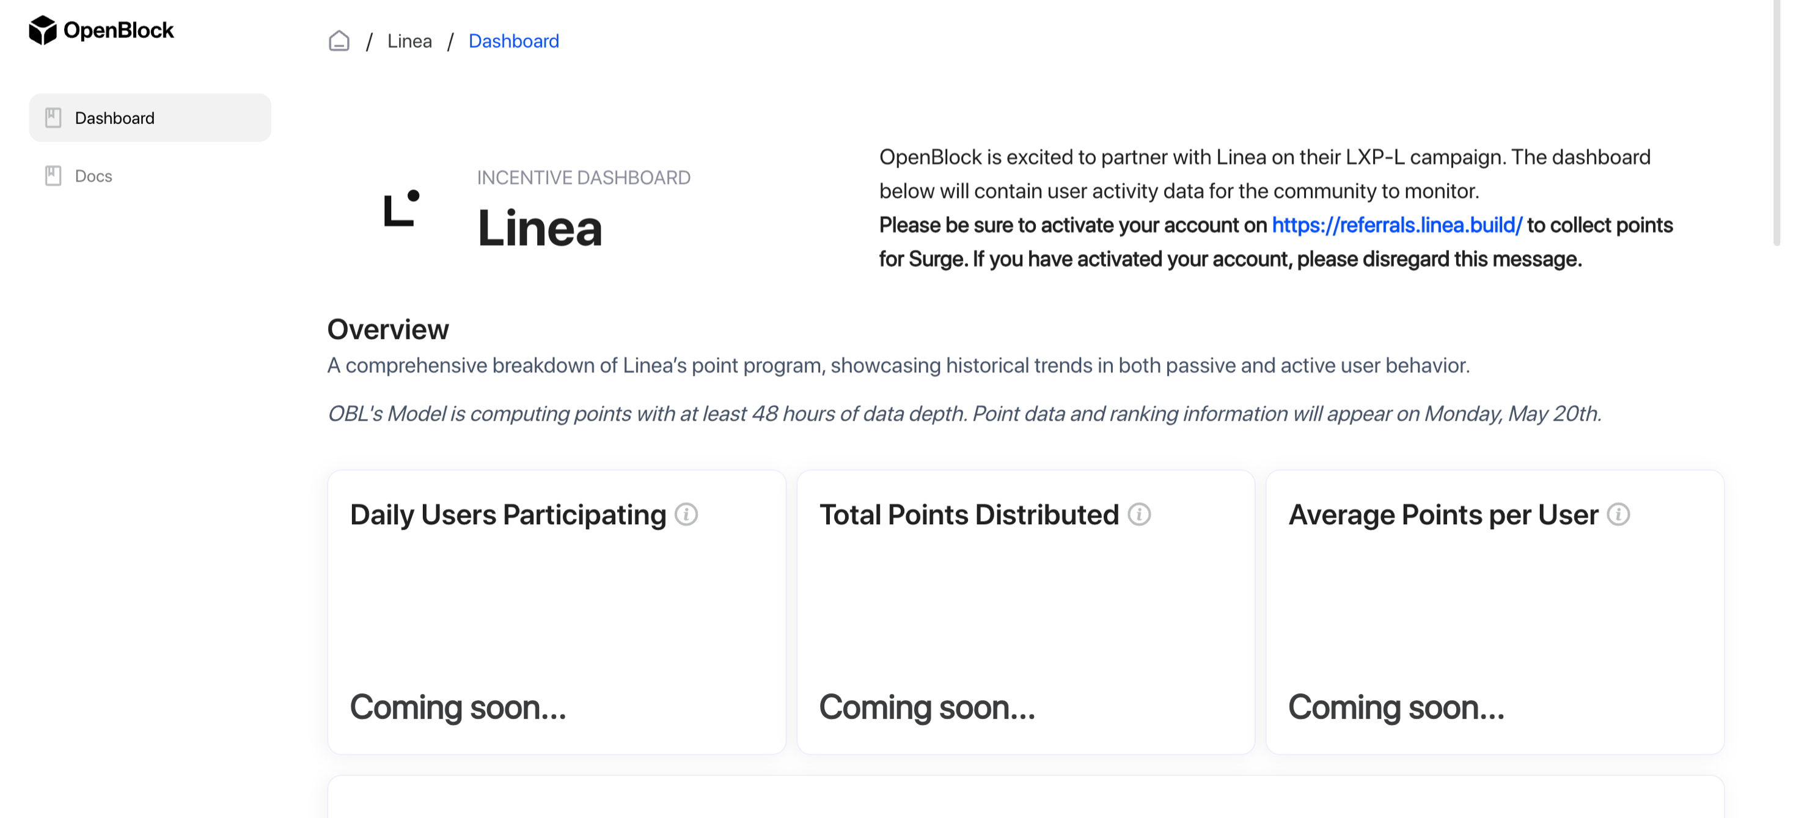This screenshot has height=818, width=1796.
Task: Click the bookmark icon beside Docs in sidebar
Action: (x=53, y=175)
